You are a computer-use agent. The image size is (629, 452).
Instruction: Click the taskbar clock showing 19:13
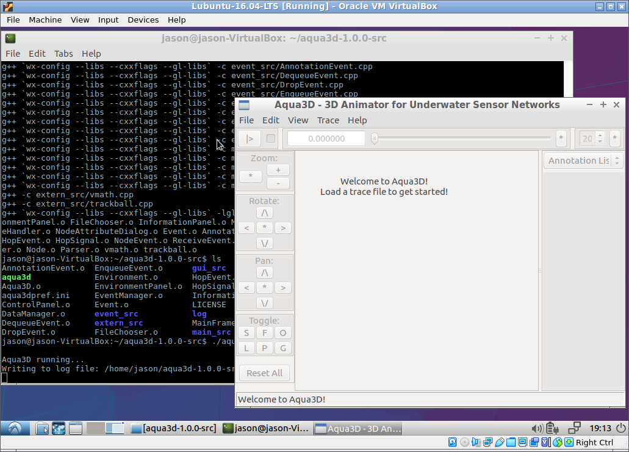pyautogui.click(x=600, y=428)
